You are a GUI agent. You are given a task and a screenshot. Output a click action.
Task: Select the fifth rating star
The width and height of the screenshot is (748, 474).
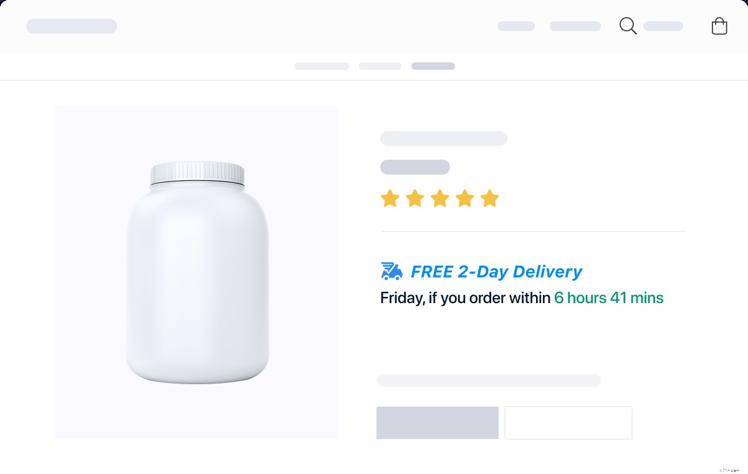pyautogui.click(x=490, y=198)
